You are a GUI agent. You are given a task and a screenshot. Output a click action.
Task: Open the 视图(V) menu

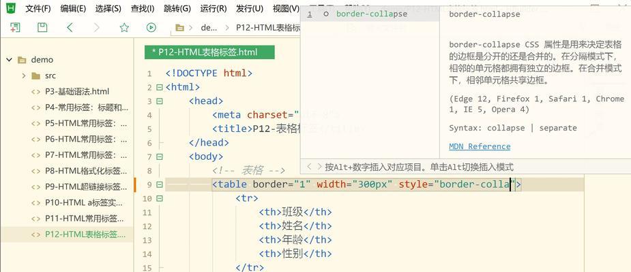pos(286,8)
